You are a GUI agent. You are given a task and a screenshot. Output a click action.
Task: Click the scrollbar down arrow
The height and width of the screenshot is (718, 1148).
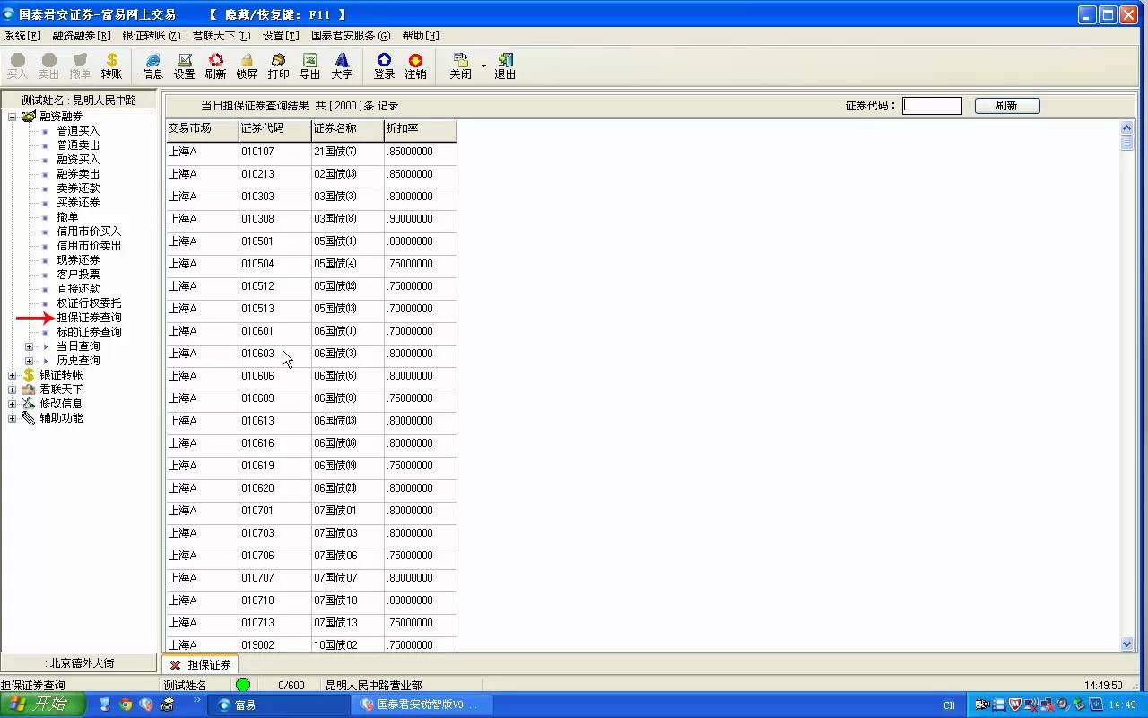(1127, 644)
